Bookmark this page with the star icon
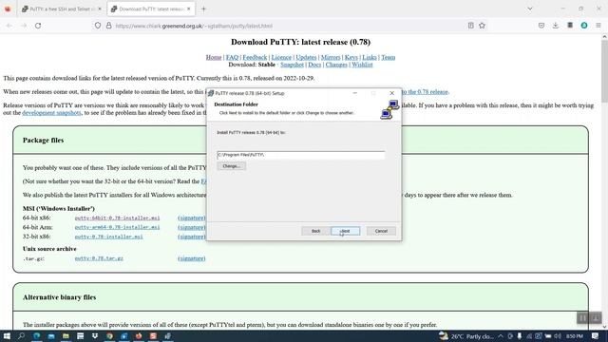The width and height of the screenshot is (608, 342). point(482,26)
